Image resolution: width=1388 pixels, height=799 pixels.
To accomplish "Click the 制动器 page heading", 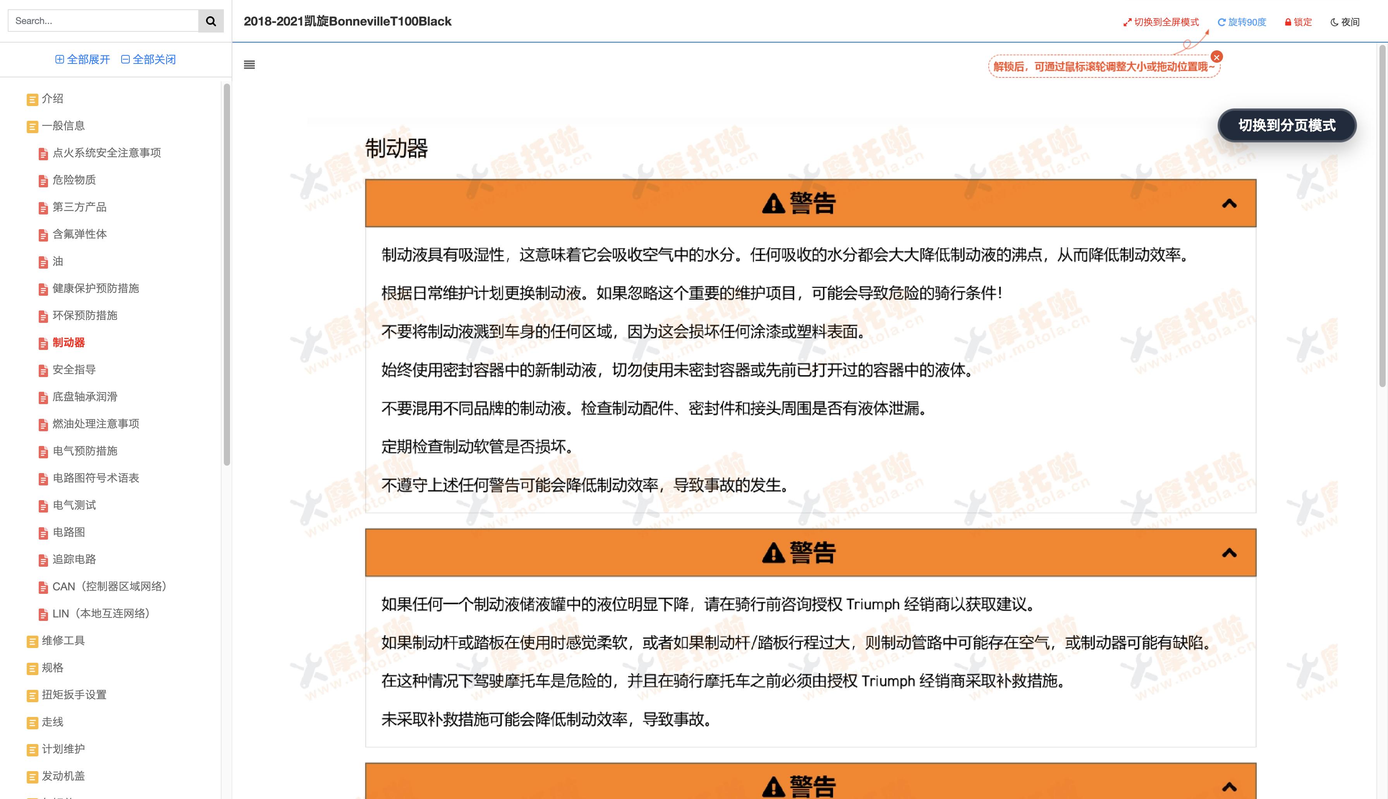I will [396, 148].
